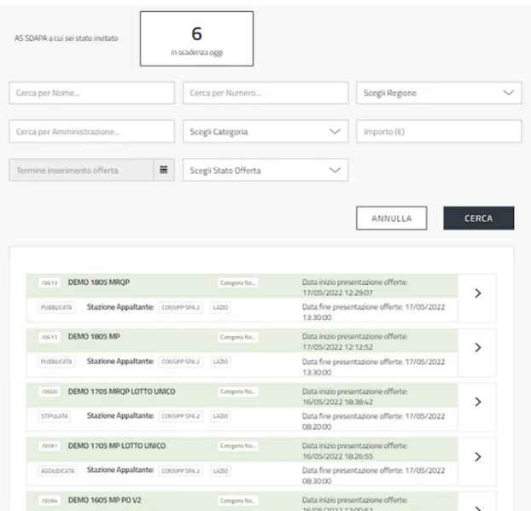Expand the Scegli Stato Offerta dropdown
The image size is (531, 511).
[x=265, y=170]
